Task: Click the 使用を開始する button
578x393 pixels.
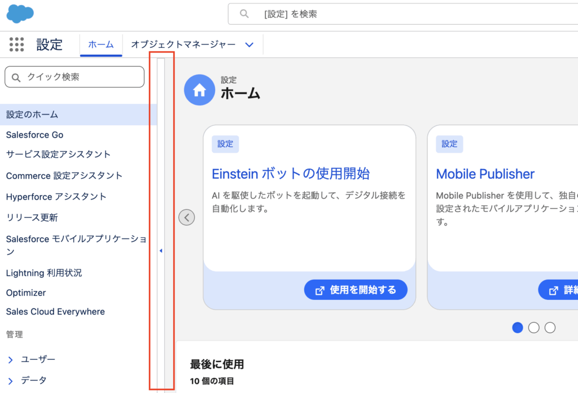Action: (x=356, y=290)
